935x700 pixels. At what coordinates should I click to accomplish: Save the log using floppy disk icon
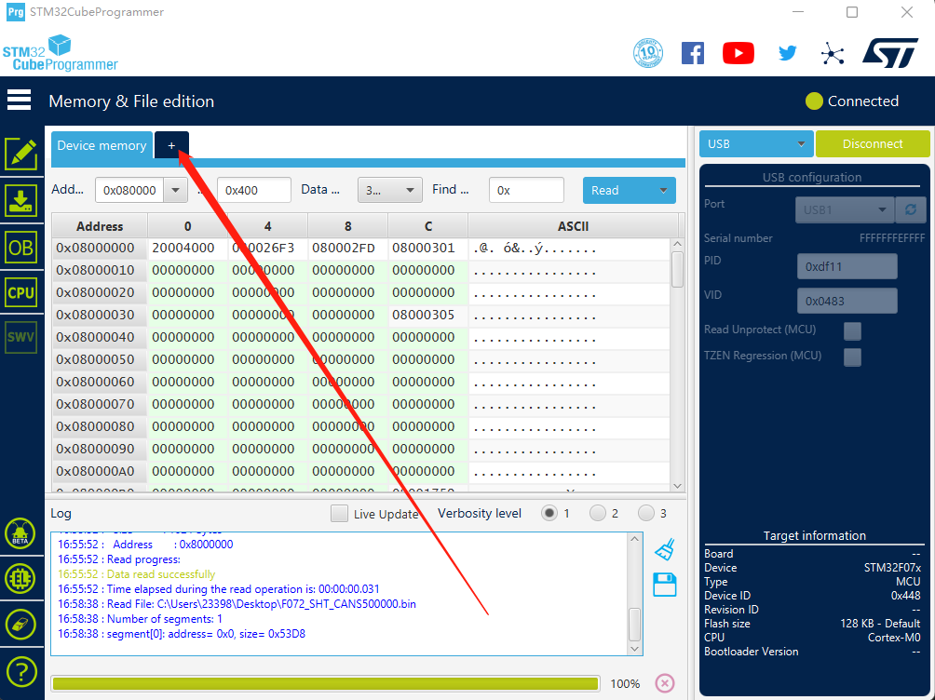(665, 585)
